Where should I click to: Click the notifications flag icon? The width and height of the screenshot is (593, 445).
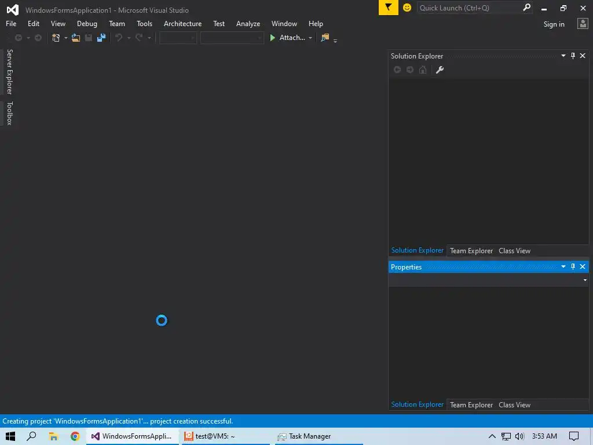coord(389,8)
